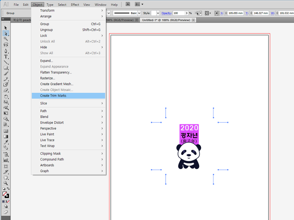Select the Line Segment tool
This screenshot has height=220, width=294.
[6, 62]
